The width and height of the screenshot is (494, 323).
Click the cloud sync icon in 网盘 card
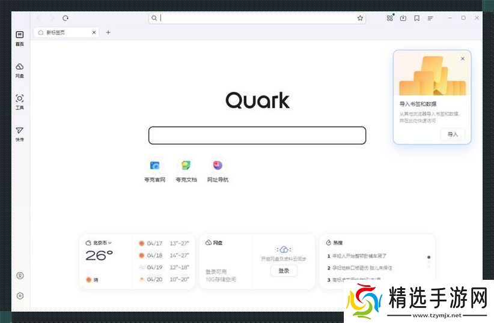point(284,250)
